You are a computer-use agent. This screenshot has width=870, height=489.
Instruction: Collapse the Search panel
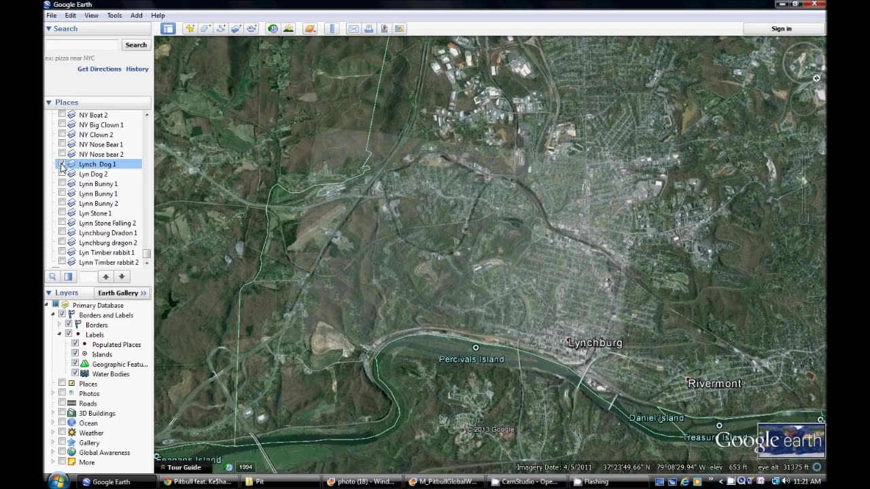coord(49,29)
